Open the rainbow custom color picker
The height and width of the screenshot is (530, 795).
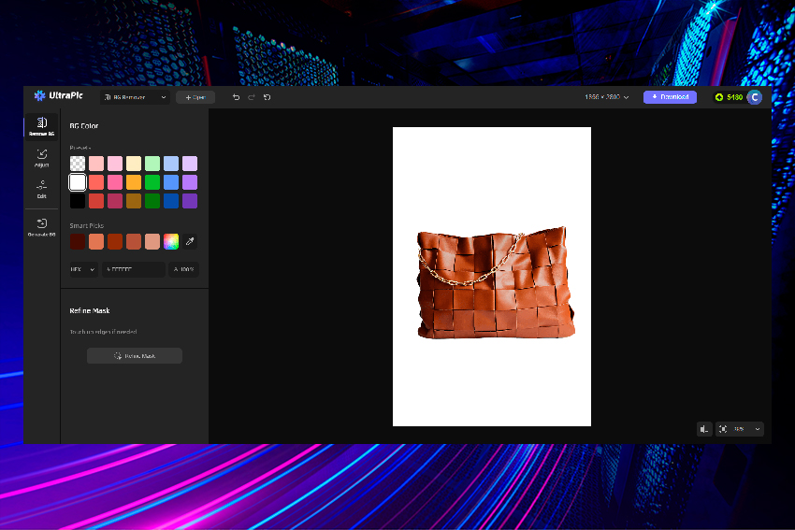pyautogui.click(x=171, y=242)
